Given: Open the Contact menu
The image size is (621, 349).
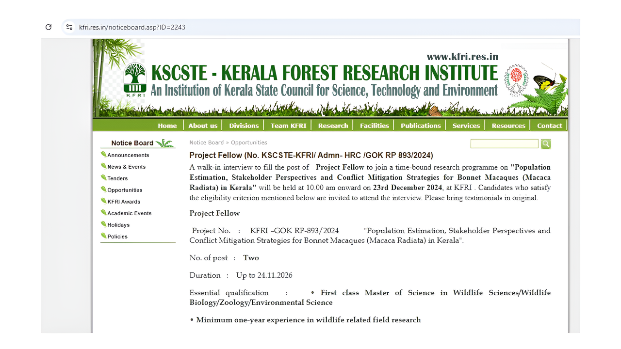Looking at the screenshot, I should coord(550,126).
